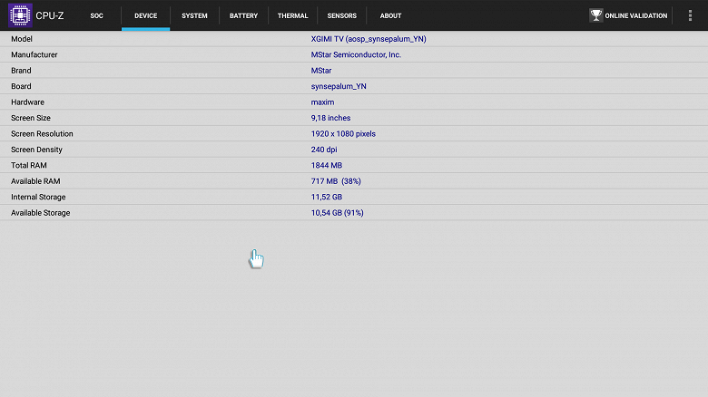Screen dimensions: 708x397
Task: Click the ONLINE VALIDATION button label
Action: tap(635, 15)
